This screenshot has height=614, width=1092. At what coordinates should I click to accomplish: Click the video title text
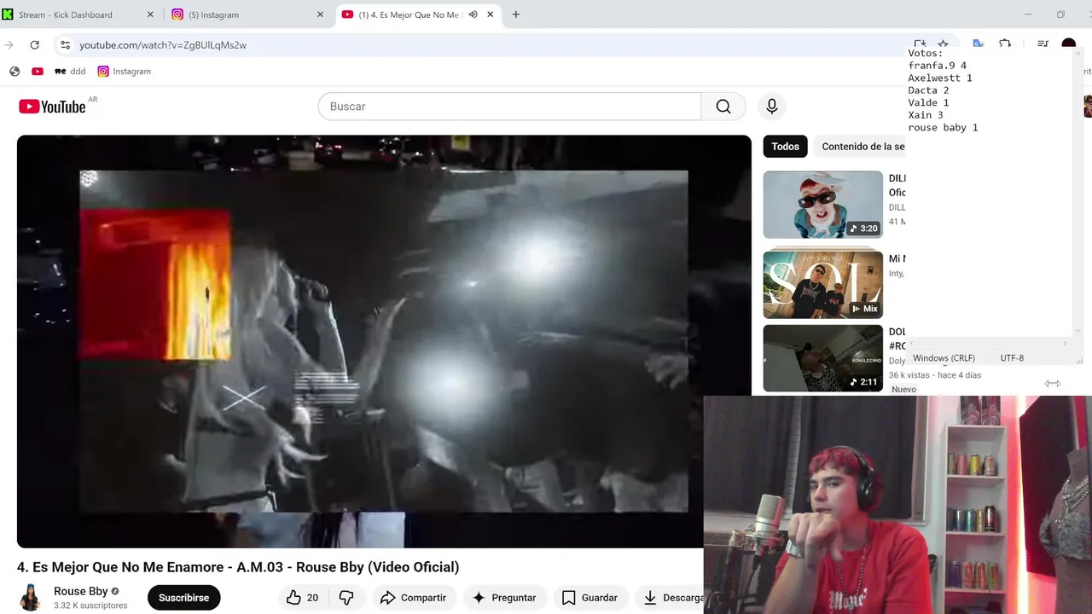pos(238,567)
